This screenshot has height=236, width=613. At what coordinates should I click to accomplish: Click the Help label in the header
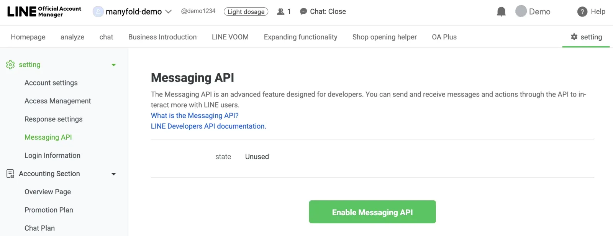pos(598,11)
